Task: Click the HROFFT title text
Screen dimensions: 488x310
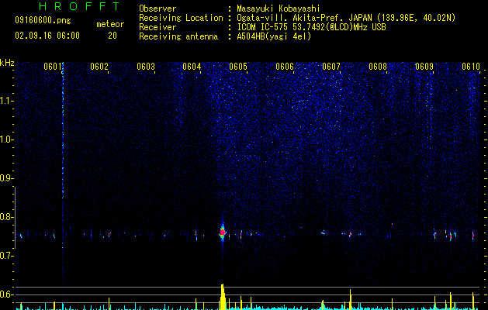Action: tap(80, 6)
